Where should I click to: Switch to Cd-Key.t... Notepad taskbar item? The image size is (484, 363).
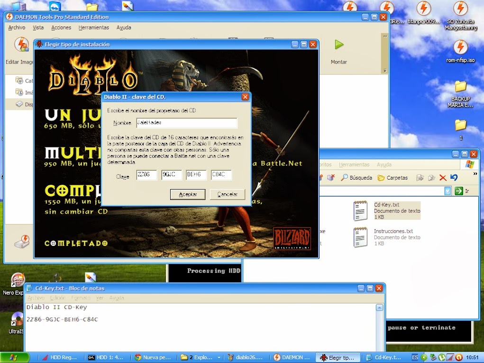pyautogui.click(x=384, y=357)
